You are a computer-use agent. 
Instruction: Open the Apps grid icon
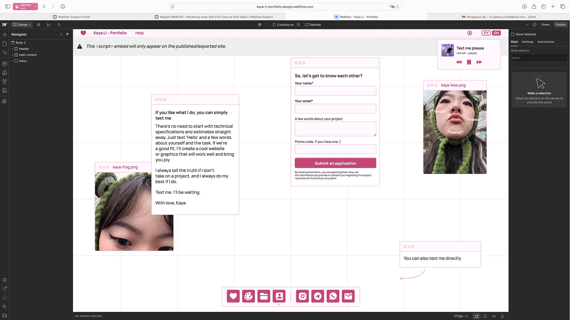pos(5,102)
